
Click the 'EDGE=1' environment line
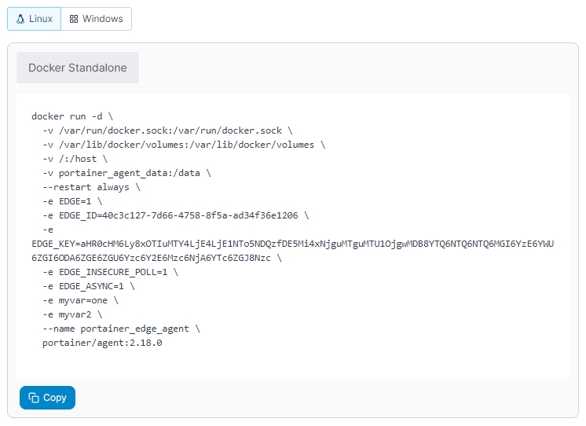pos(72,201)
